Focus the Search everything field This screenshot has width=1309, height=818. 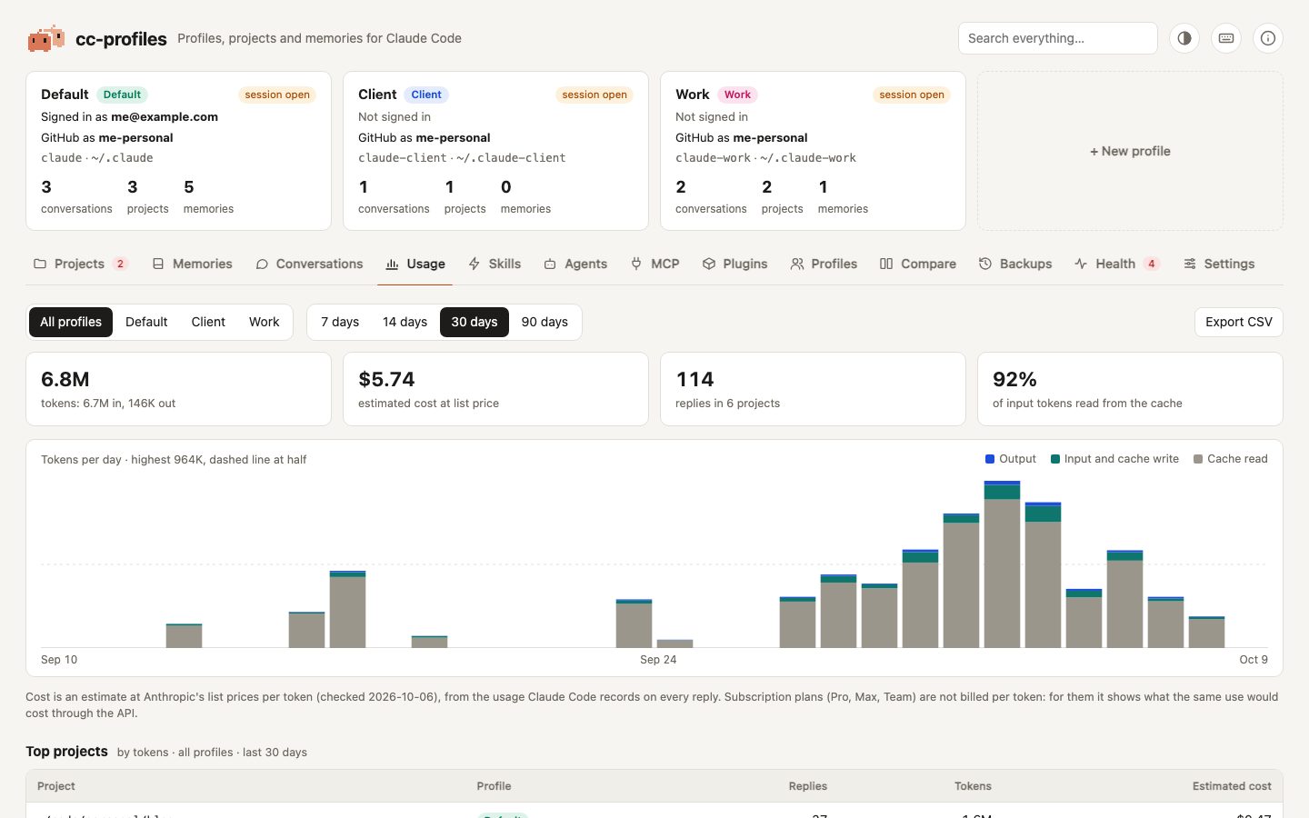click(1058, 38)
